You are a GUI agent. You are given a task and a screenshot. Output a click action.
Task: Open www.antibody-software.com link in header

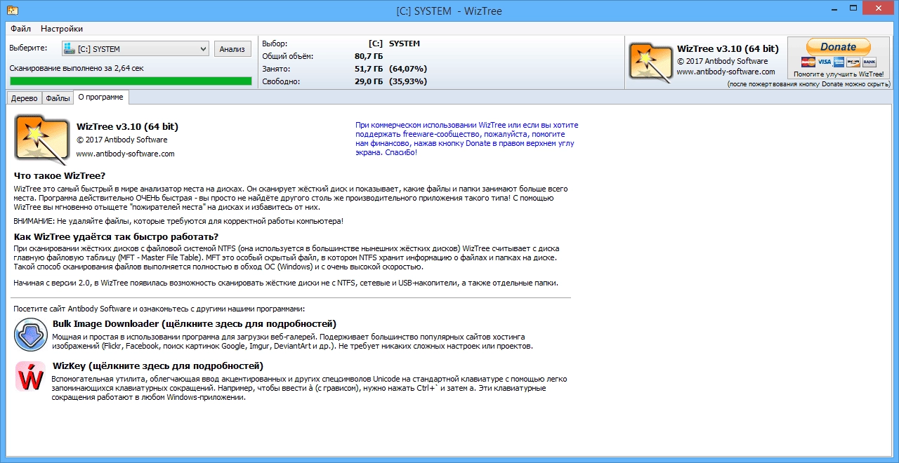[x=726, y=72]
